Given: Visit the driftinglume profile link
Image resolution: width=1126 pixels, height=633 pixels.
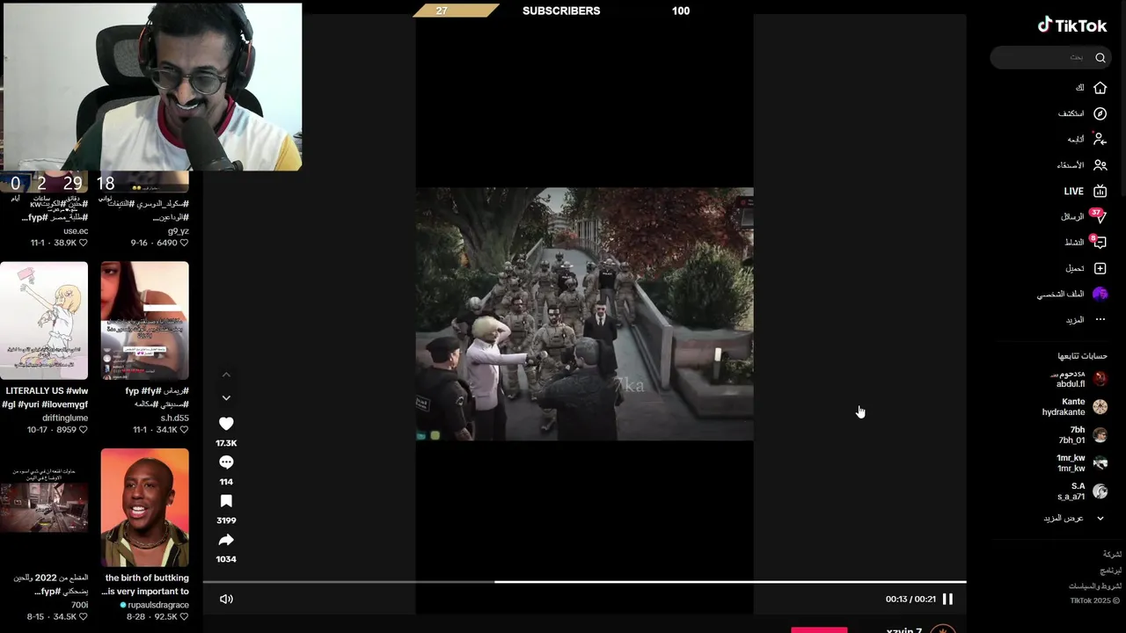Looking at the screenshot, I should pyautogui.click(x=65, y=418).
